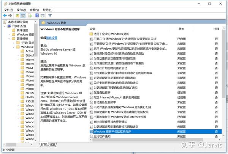Click the app icon in title bar
The width and height of the screenshot is (228, 154).
tap(5, 4)
